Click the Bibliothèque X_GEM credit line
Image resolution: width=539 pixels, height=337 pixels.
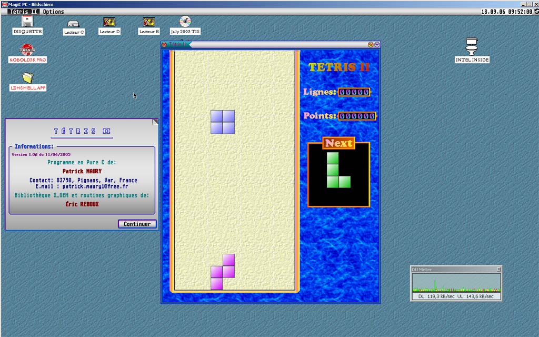(x=82, y=195)
